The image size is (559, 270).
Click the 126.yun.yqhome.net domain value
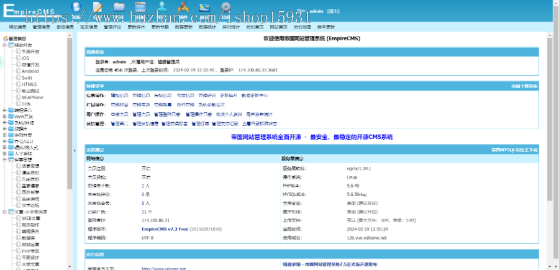click(366, 238)
